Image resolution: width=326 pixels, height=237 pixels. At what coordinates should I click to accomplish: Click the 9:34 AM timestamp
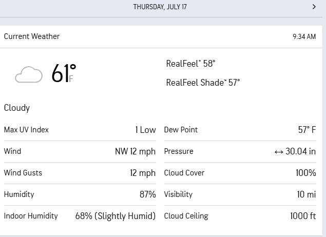(x=304, y=37)
